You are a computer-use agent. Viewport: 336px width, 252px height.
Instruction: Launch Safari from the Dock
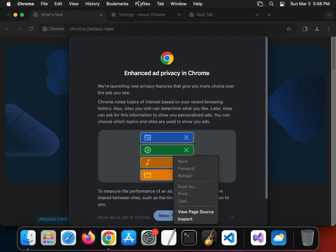pos(68,238)
